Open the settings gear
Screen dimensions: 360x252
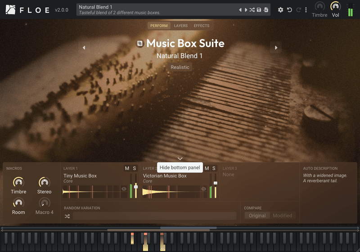tap(280, 10)
